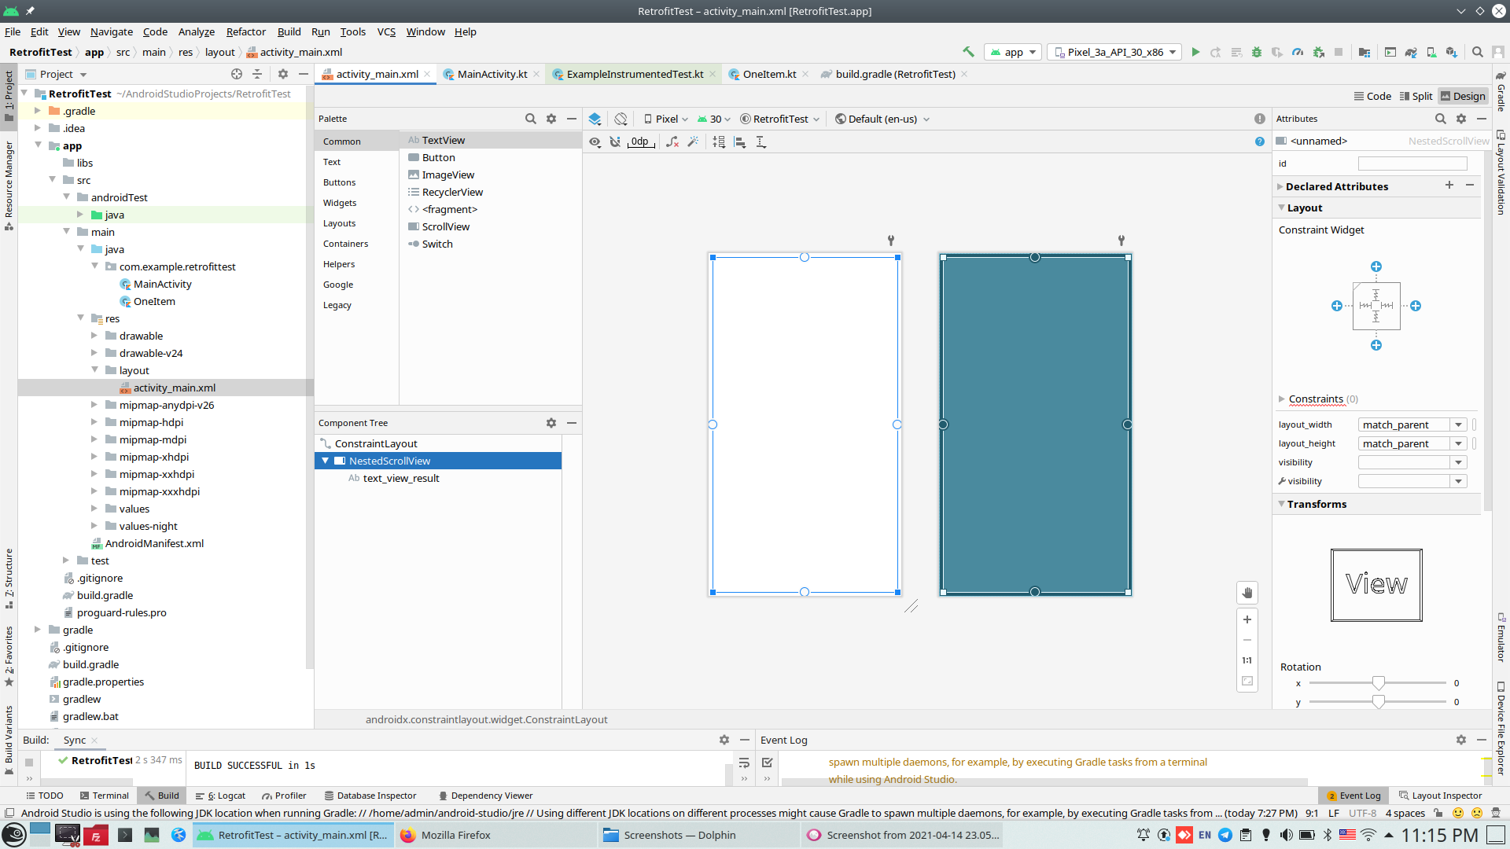
Task: Click the Rotation x slider handle
Action: tap(1378, 682)
